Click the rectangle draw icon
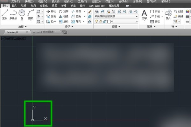Screen dimensions: 191x127 39,11
